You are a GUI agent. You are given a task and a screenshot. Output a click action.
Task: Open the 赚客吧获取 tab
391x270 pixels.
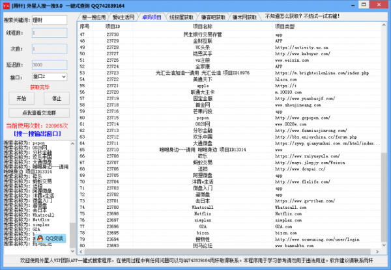click(x=213, y=17)
